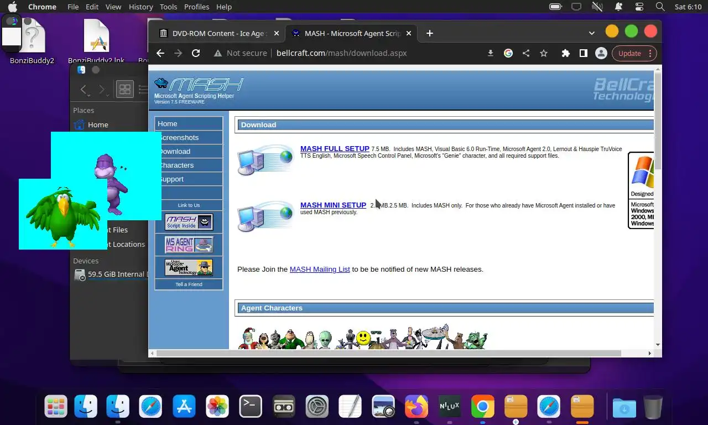The height and width of the screenshot is (425, 708).
Task: Click the back chevron in file manager window
Action: pyautogui.click(x=84, y=89)
